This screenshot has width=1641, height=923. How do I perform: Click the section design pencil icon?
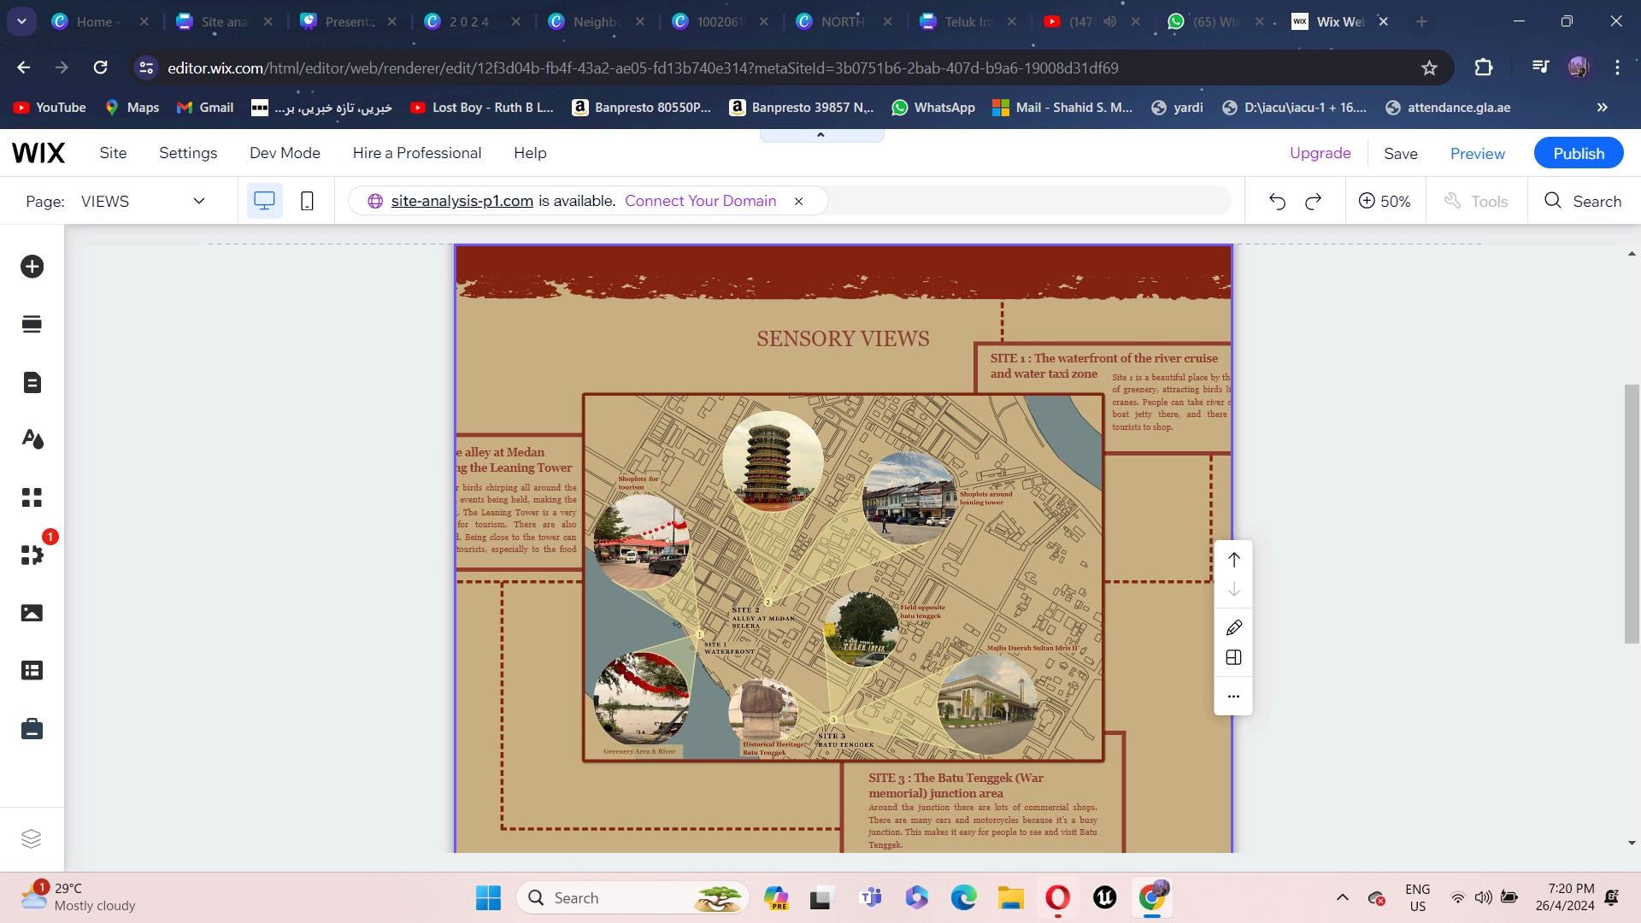[1233, 628]
